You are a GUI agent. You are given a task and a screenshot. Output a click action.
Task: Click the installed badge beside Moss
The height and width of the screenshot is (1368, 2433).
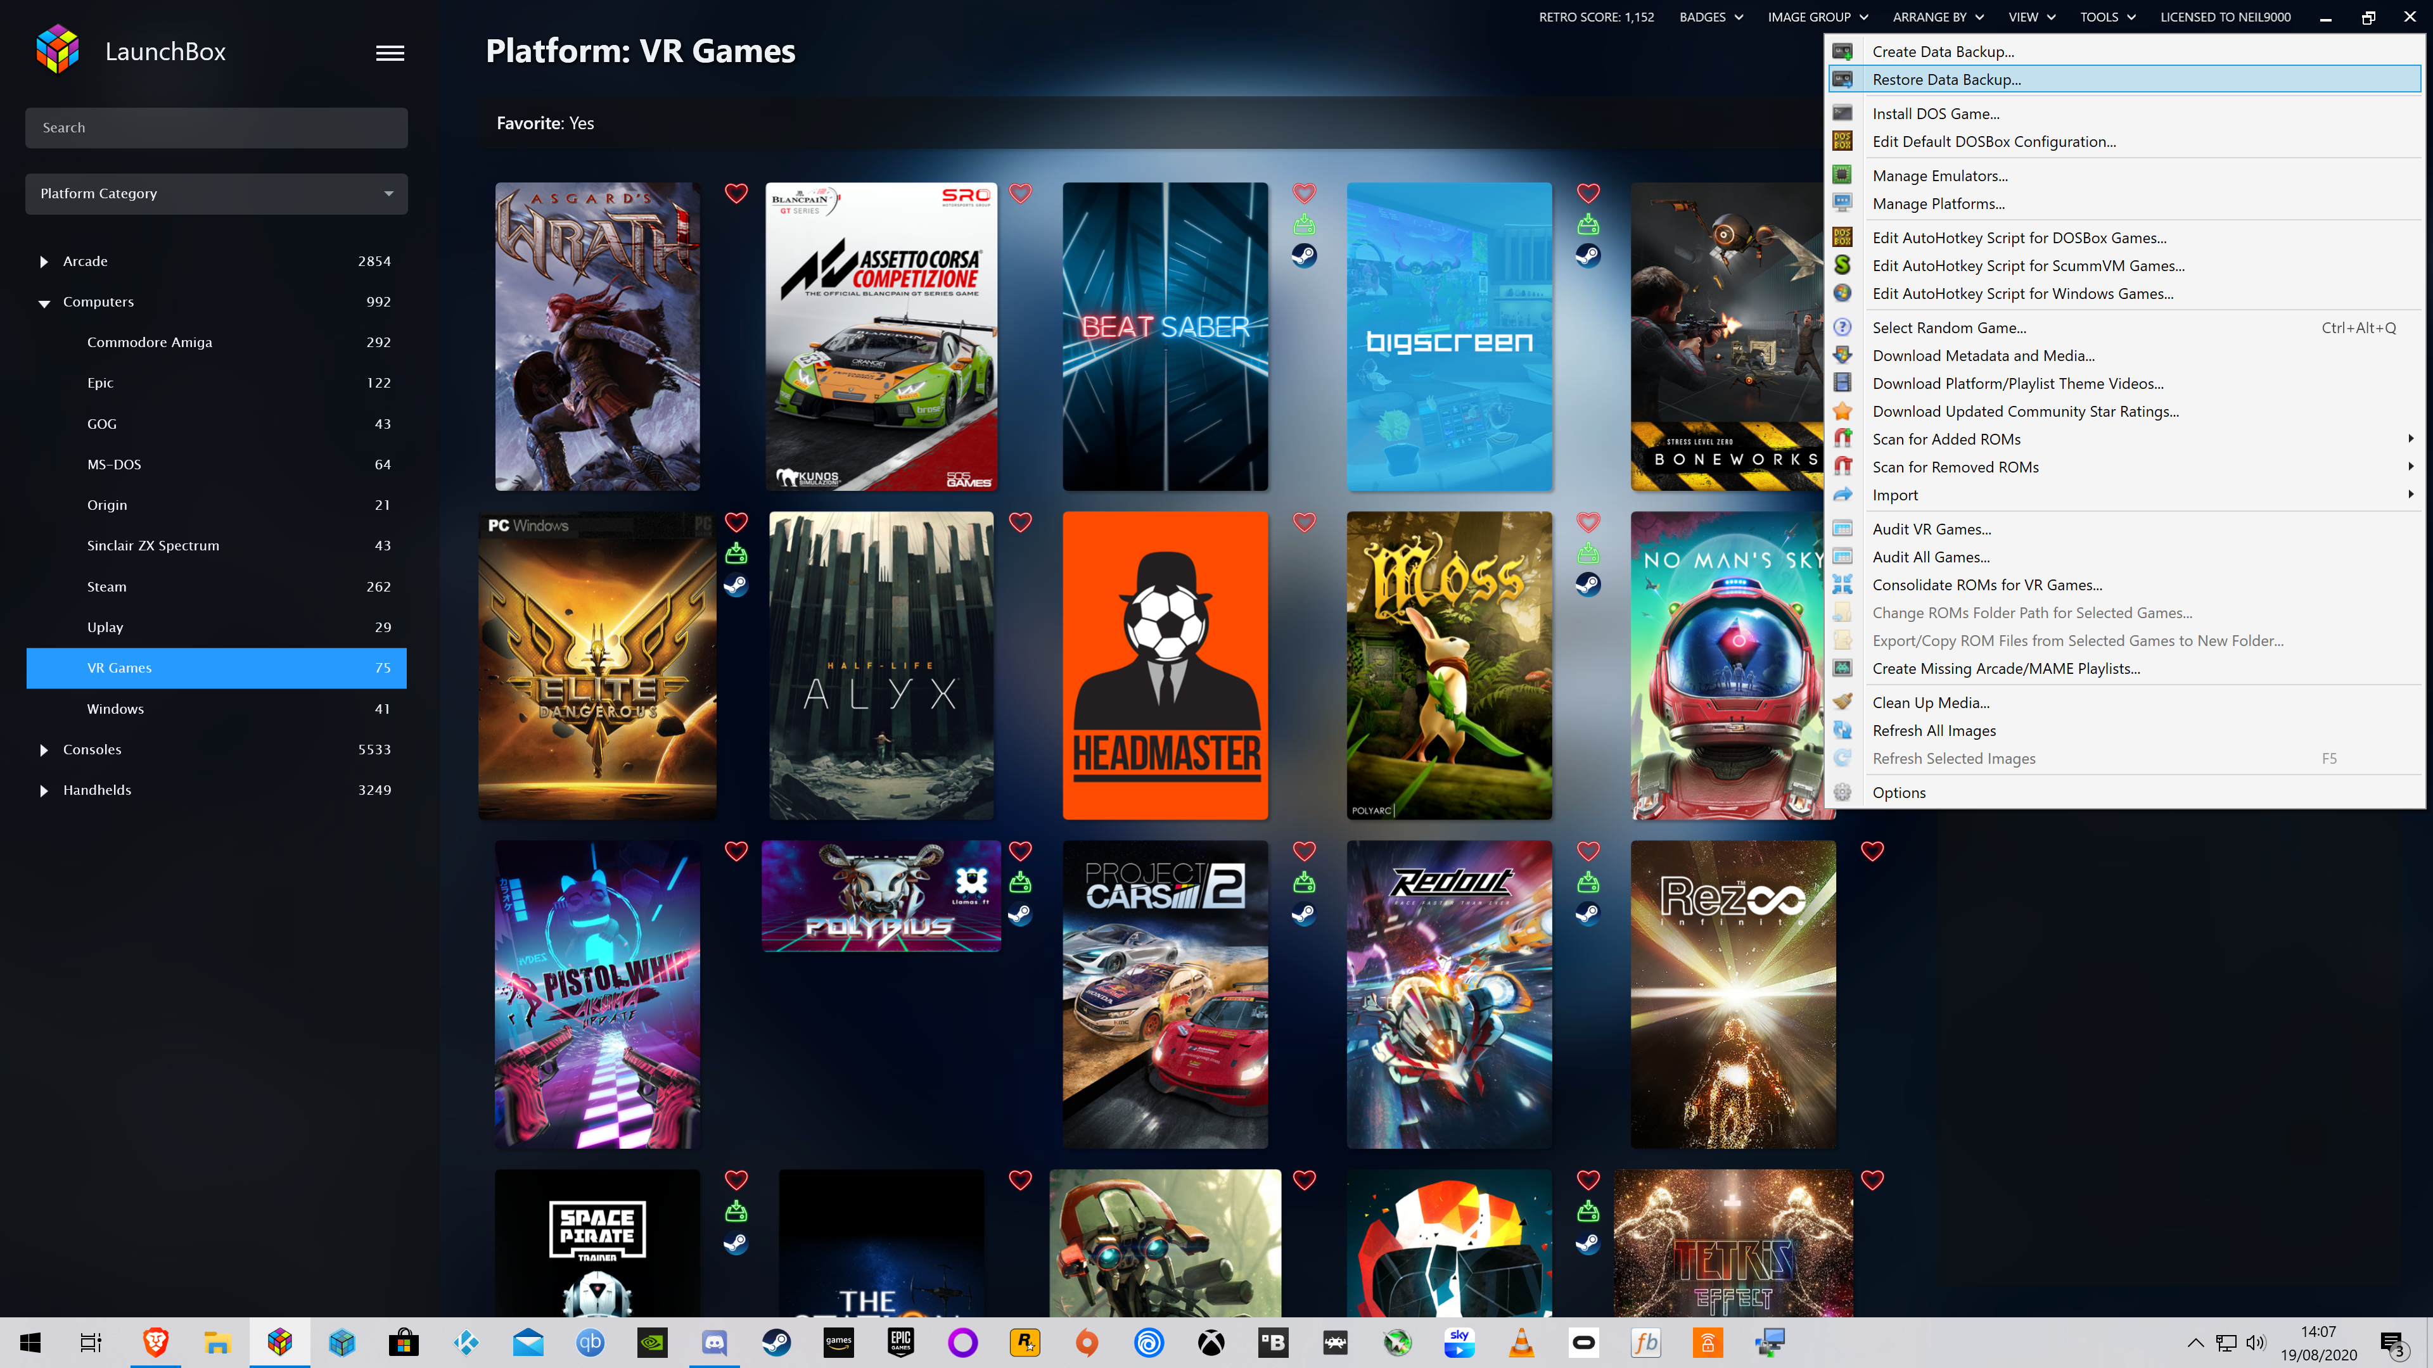[x=1588, y=554]
